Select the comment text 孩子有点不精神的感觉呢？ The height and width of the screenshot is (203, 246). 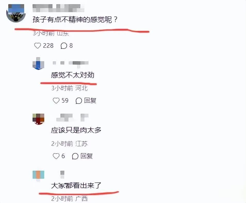point(75,20)
